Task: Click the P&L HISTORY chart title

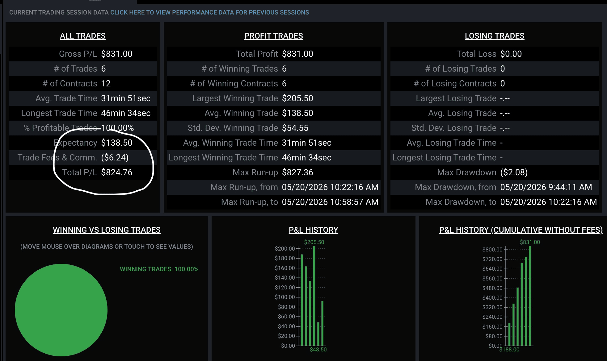Action: tap(313, 230)
